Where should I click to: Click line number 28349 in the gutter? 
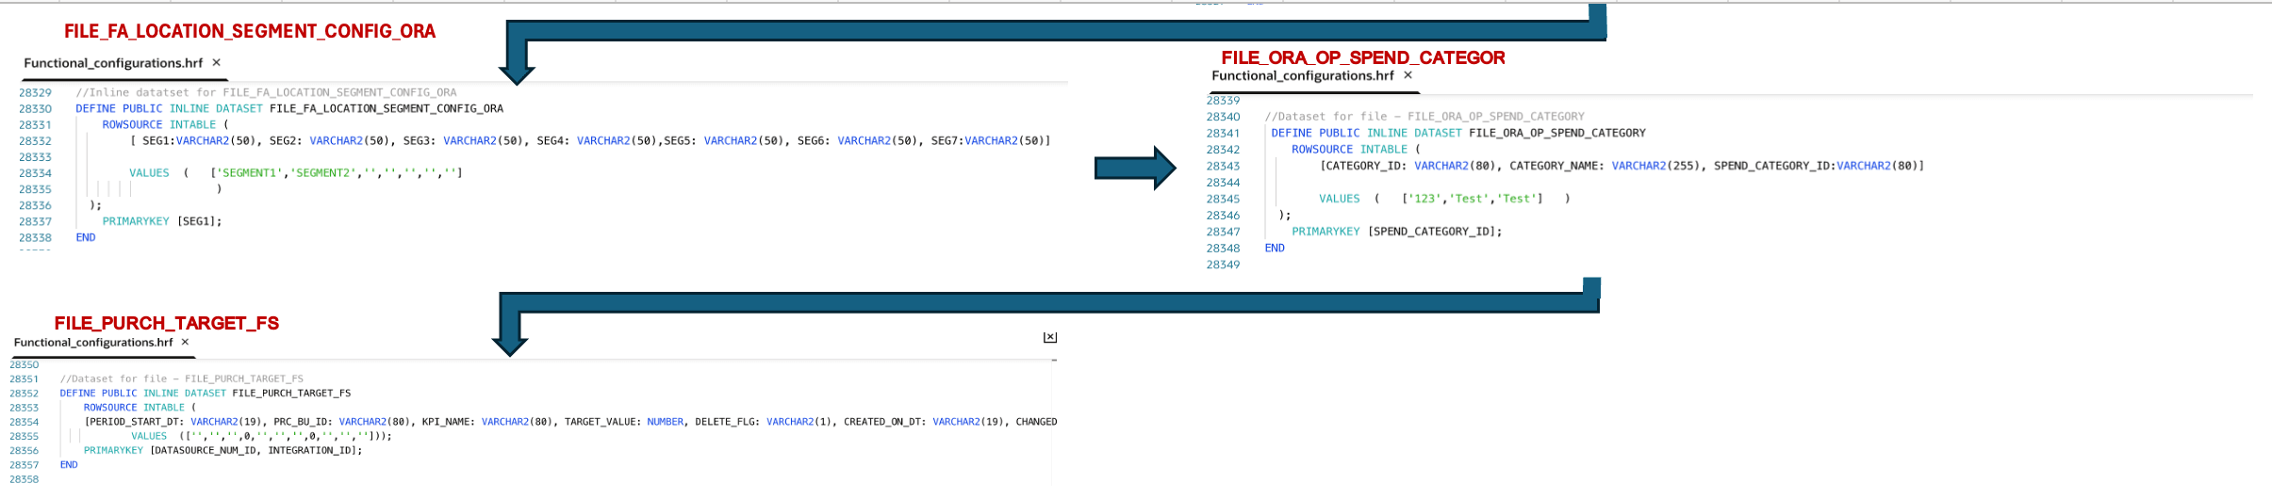pos(1223,265)
